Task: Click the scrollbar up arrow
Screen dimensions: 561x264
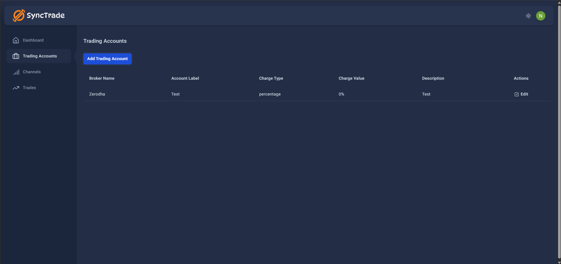Action: [x=559, y=2]
